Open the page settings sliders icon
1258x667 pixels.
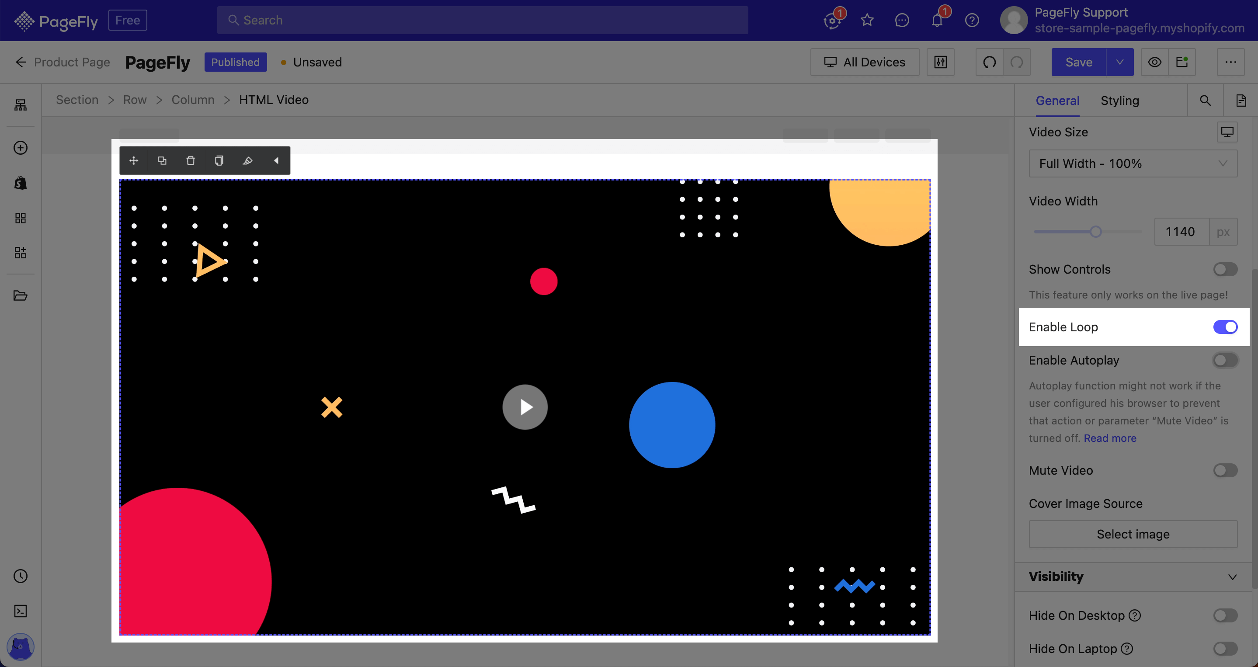click(x=941, y=62)
